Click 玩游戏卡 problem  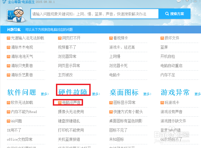coord(172,102)
